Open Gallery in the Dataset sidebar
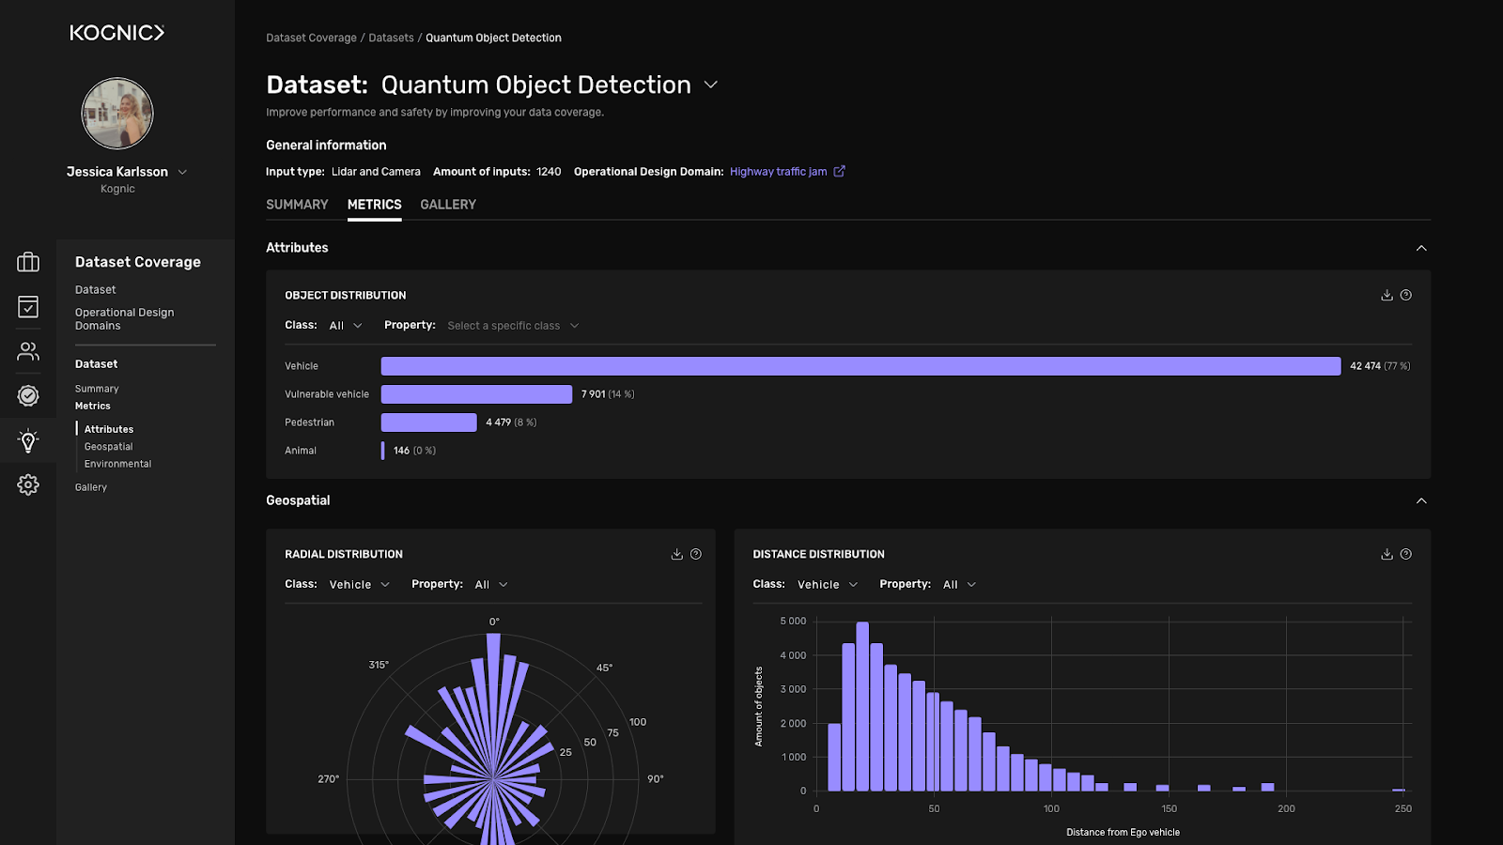 (x=91, y=487)
